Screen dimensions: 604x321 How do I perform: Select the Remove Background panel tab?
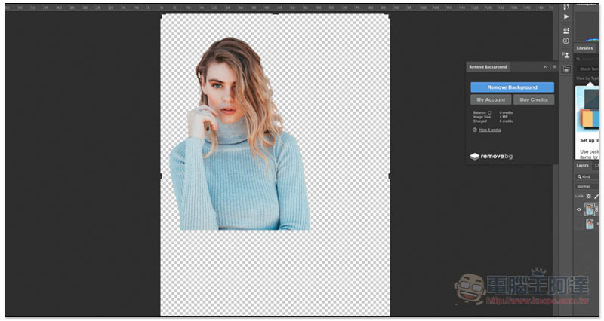click(488, 67)
